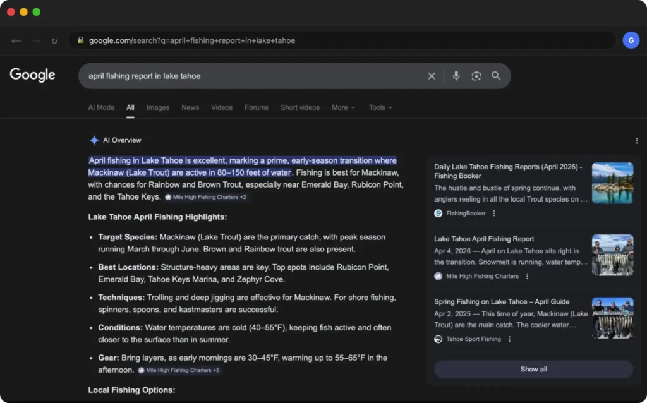Expand Mile High Fishing Charters +5 sources chip
This screenshot has width=647, height=403.
coord(179,370)
